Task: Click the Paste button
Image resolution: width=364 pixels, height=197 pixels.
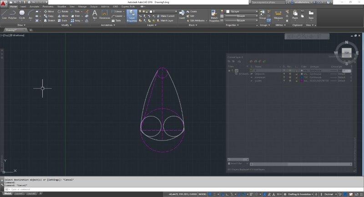Action: (295, 15)
